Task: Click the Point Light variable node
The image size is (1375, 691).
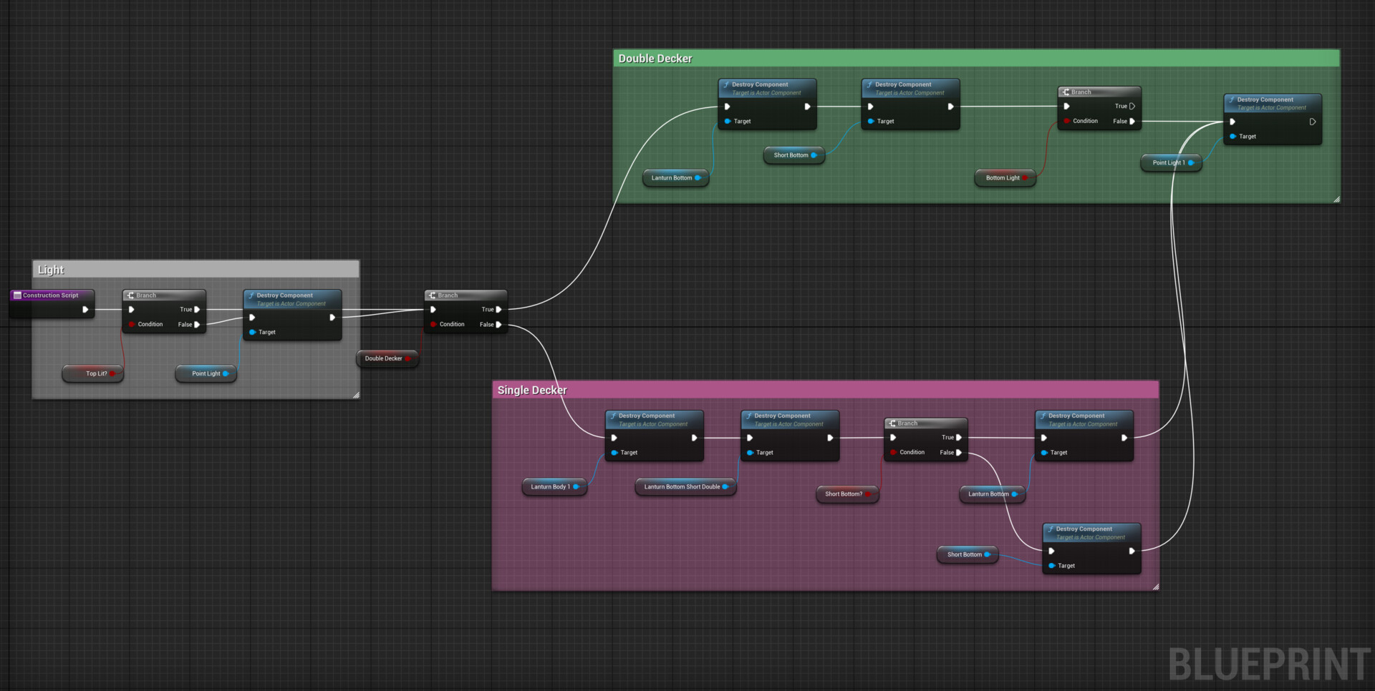Action: click(206, 373)
